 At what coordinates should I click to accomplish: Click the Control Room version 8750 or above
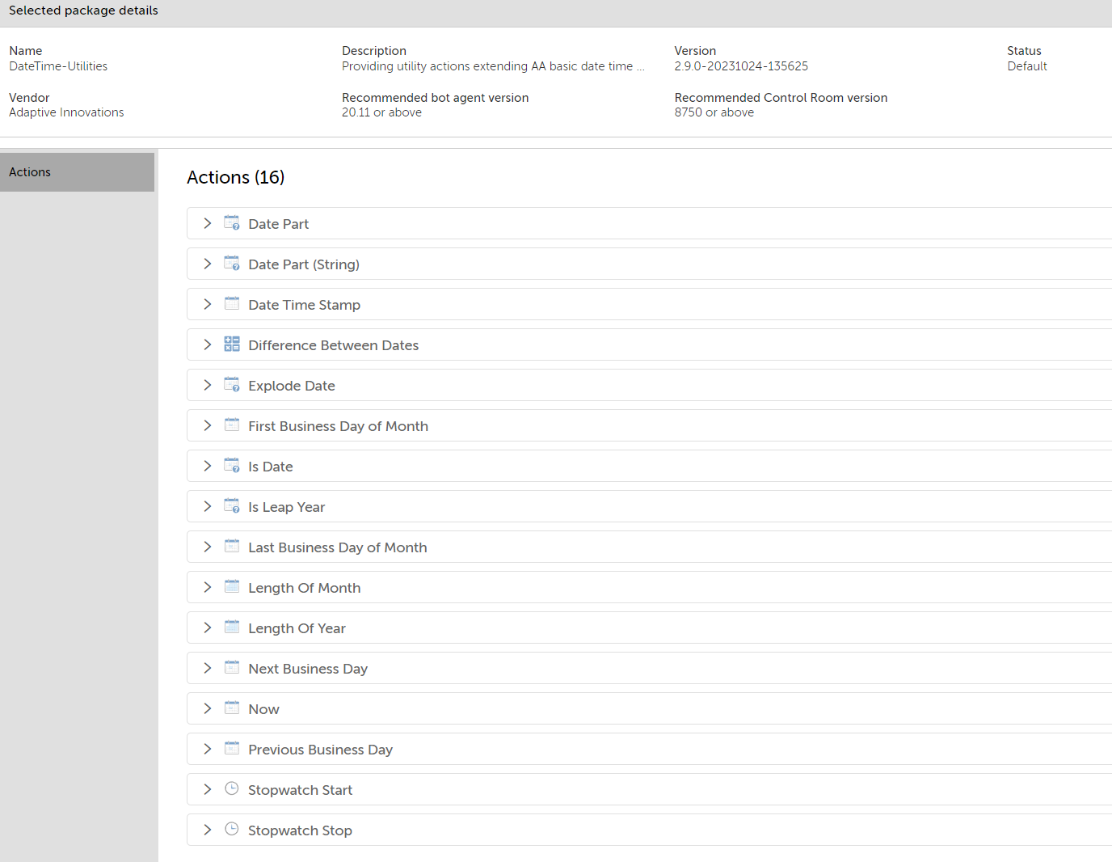(x=714, y=112)
